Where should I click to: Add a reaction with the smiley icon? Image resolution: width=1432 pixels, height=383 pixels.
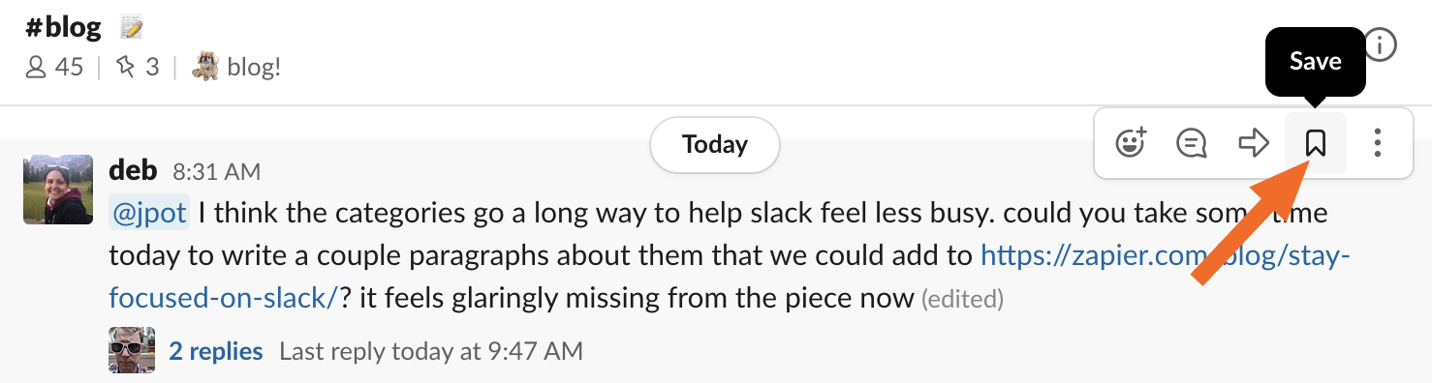[1131, 144]
